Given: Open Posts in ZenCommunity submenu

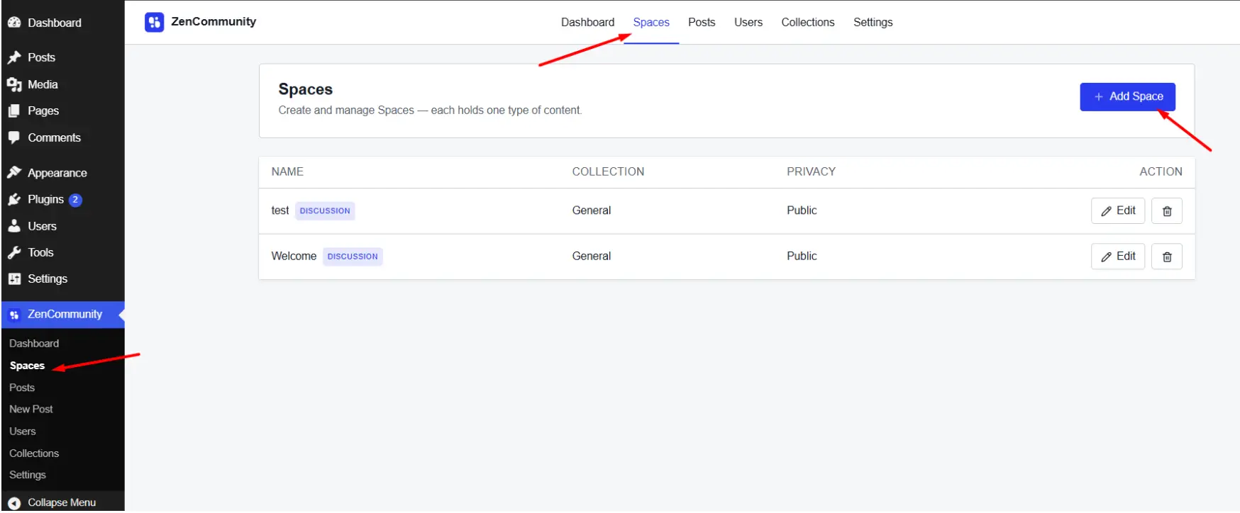Looking at the screenshot, I should click(x=22, y=388).
